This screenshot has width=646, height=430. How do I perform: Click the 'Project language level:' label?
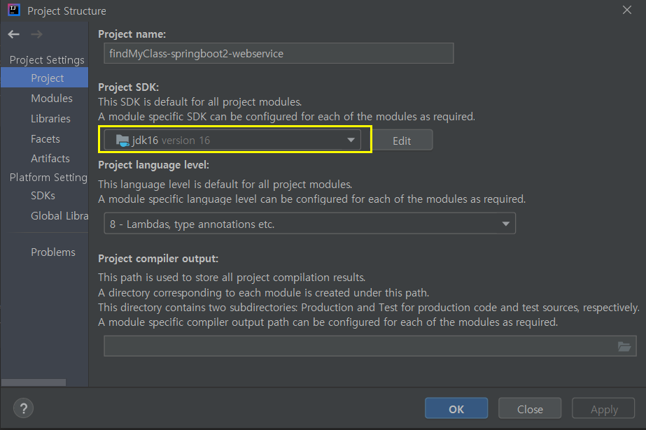pos(153,165)
